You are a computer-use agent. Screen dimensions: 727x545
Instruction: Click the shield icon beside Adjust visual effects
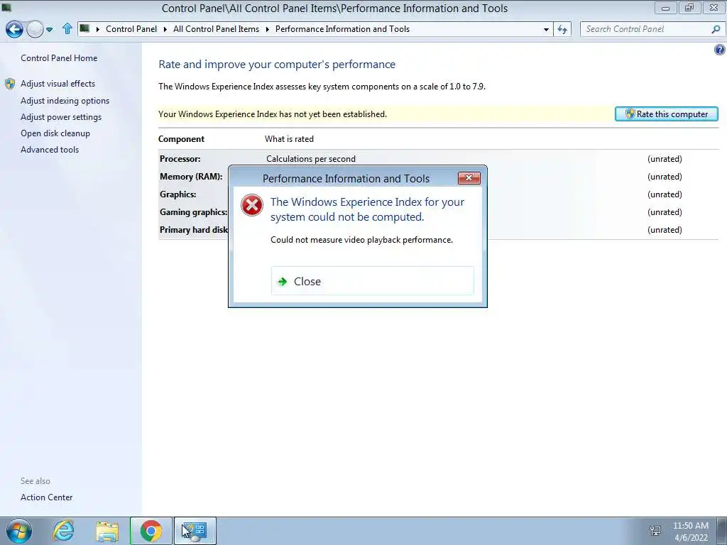(x=10, y=84)
